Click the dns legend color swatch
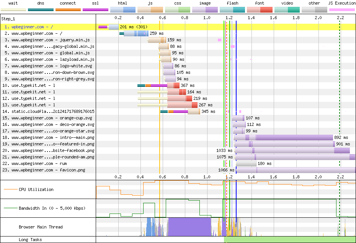The image size is (356, 243). pos(41,9)
